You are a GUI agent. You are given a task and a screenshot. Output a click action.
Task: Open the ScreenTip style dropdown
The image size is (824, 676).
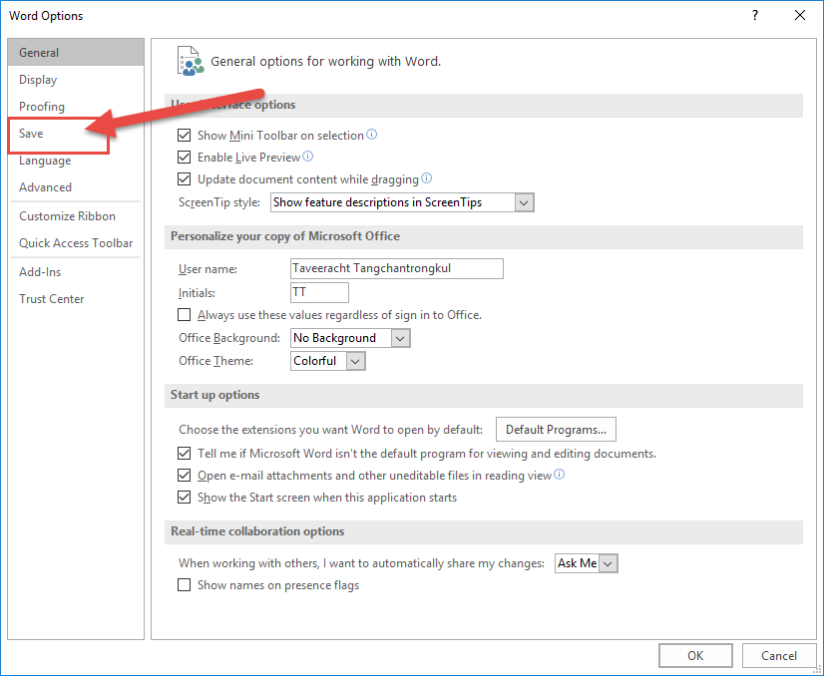[x=524, y=202]
